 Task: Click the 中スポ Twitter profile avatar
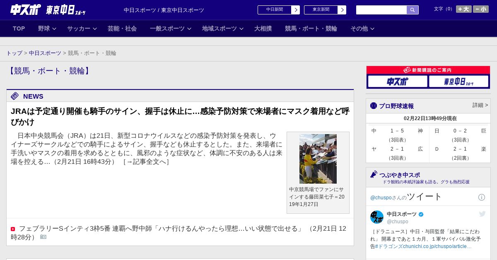(x=377, y=217)
